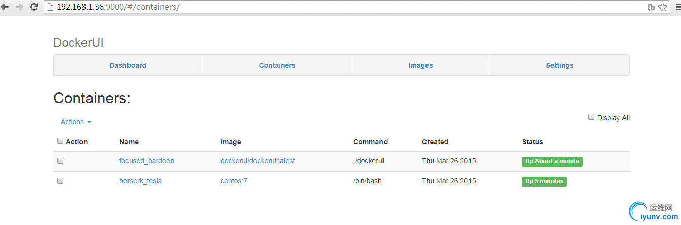Click the Created column header
Image resolution: width=681 pixels, height=225 pixels.
coord(435,142)
